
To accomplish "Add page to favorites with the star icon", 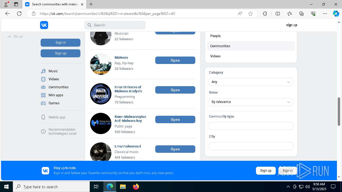I will click(251, 14).
